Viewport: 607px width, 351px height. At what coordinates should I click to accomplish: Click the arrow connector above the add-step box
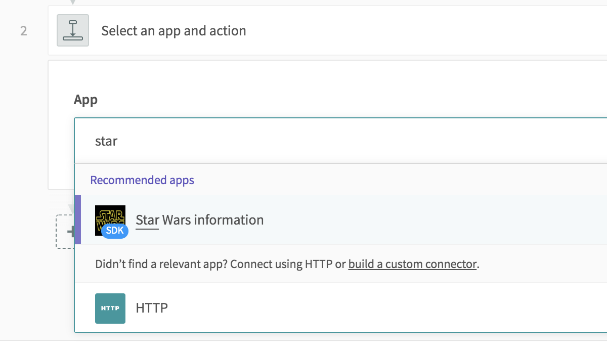click(70, 208)
